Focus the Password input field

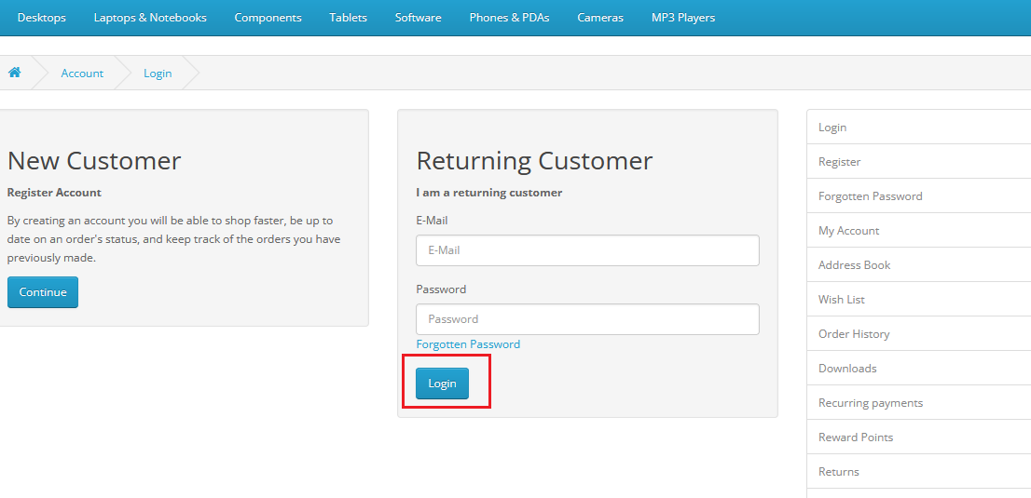click(587, 319)
